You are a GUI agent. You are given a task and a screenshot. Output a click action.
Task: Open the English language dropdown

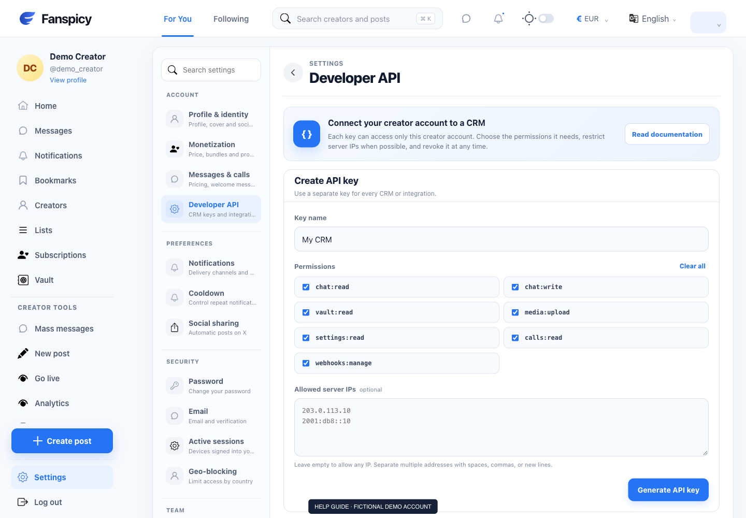click(x=653, y=19)
